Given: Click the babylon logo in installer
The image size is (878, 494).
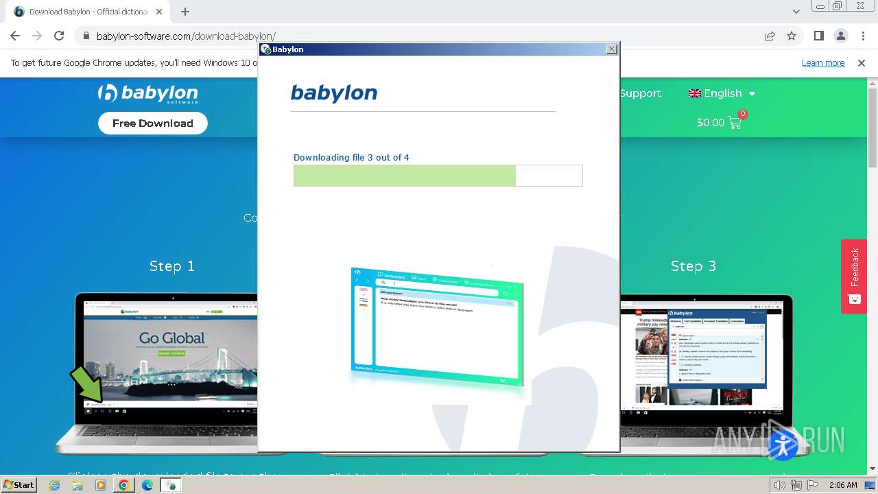Looking at the screenshot, I should 334,93.
